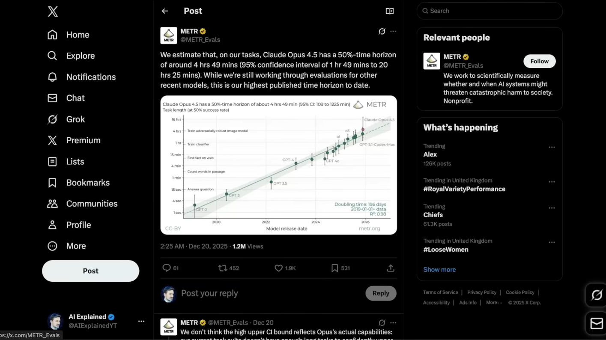Viewport: 606px width, 340px height.
Task: Click Grok icon on METR post
Action: click(x=382, y=31)
